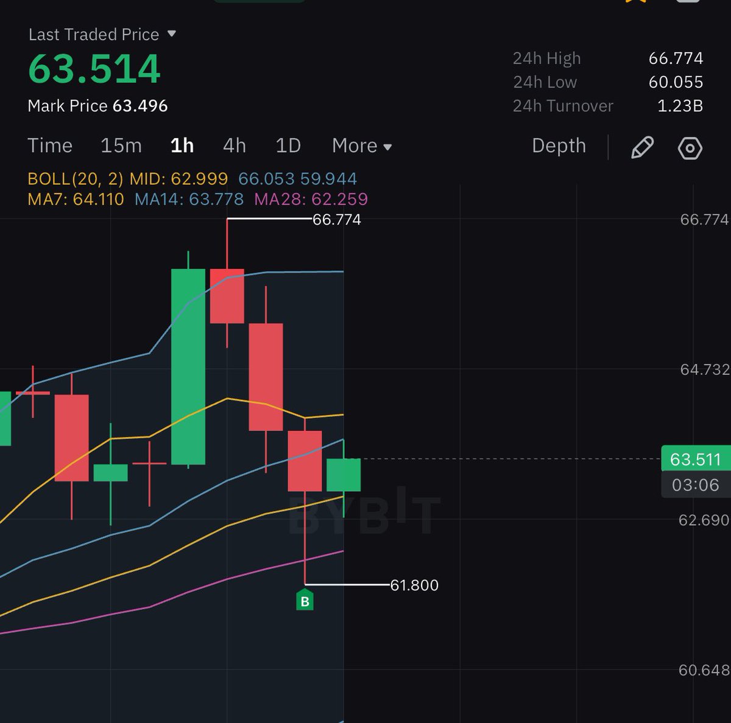The image size is (731, 723).
Task: Expand the More timeframes dropdown
Action: (362, 146)
